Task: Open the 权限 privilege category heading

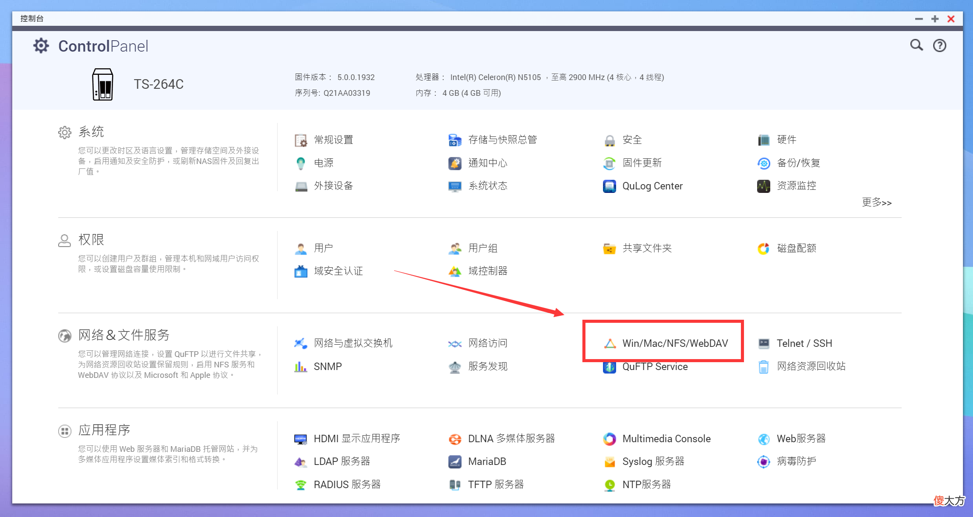Action: [91, 240]
